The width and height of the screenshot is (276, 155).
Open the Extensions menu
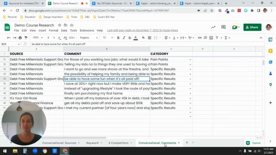tap(87, 31)
